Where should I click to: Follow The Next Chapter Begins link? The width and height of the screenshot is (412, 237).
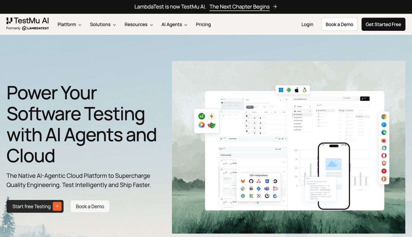239,6
